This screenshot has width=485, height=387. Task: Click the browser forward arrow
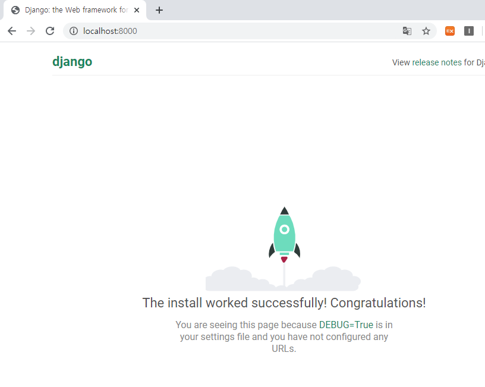[x=31, y=31]
